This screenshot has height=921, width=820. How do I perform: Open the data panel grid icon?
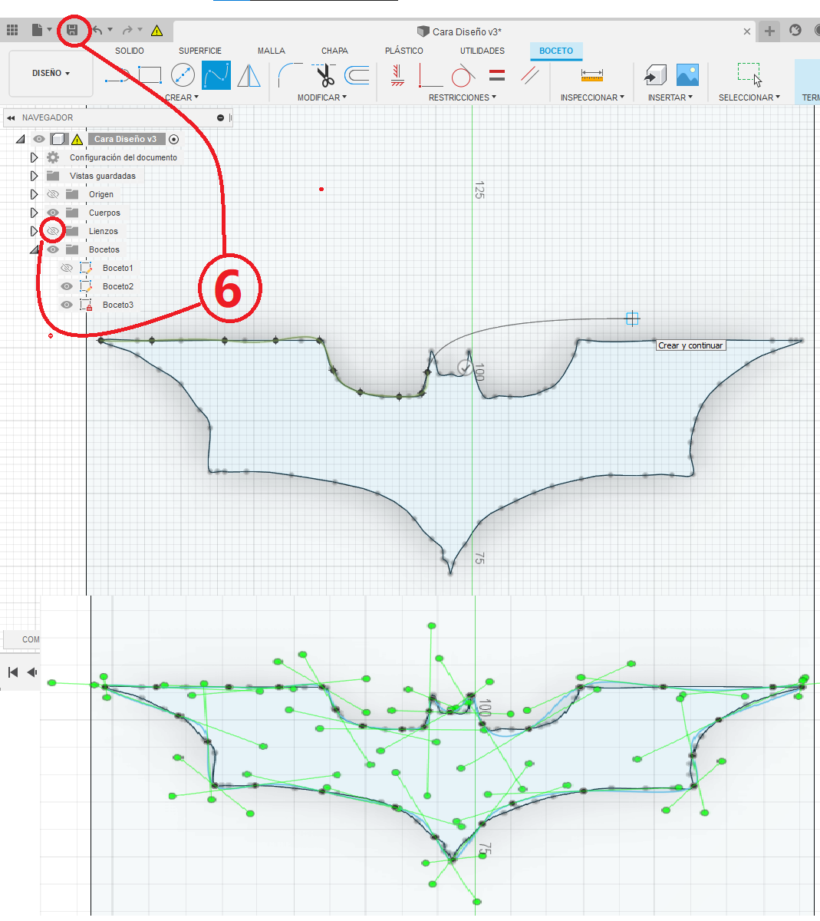tap(12, 31)
